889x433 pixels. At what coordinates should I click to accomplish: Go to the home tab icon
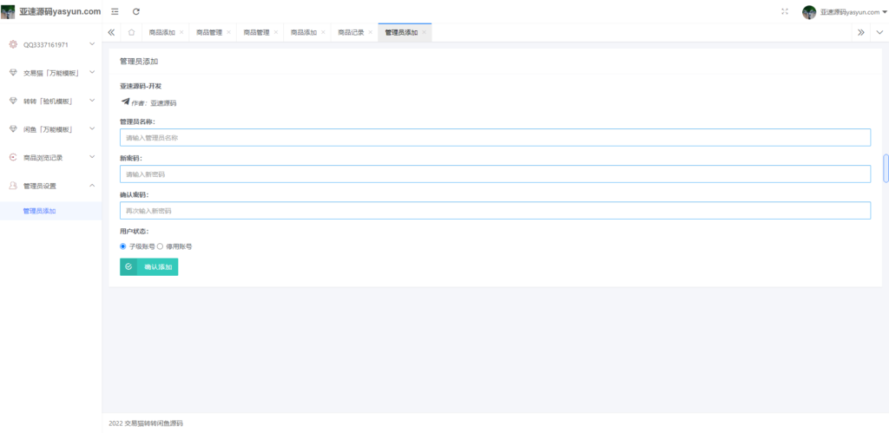coord(130,32)
